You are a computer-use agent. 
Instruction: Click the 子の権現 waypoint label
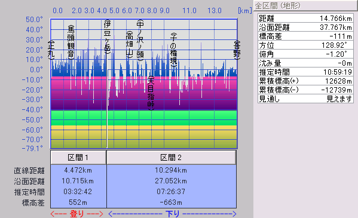173,50
